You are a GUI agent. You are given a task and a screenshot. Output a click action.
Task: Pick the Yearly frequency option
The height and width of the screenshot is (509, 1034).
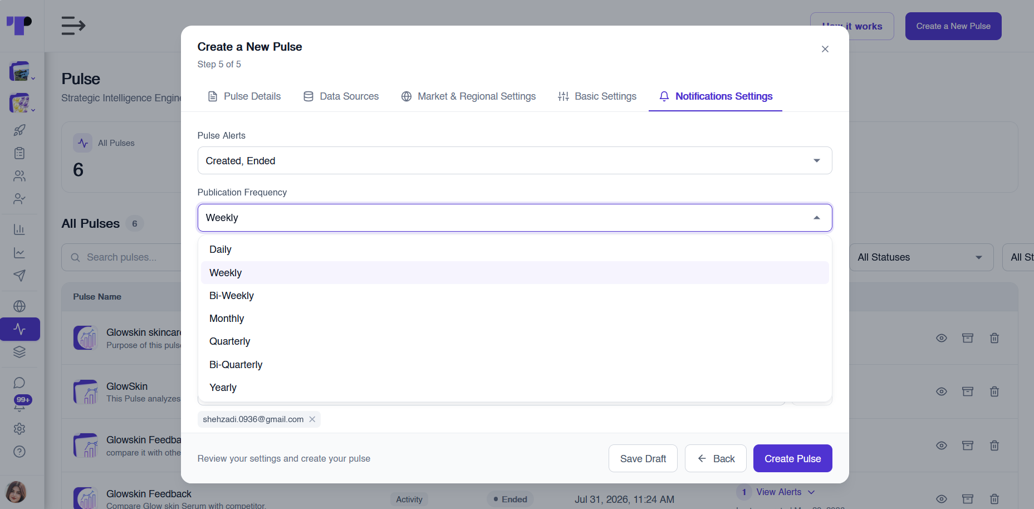click(514, 388)
